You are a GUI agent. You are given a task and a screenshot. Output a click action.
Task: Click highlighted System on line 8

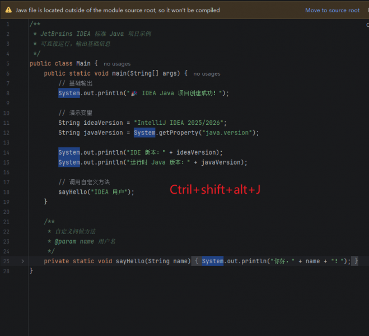(x=69, y=93)
